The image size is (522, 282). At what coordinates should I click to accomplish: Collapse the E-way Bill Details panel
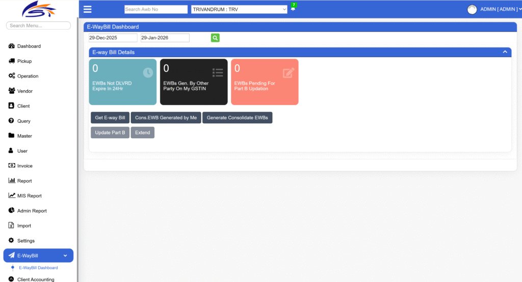click(x=505, y=52)
